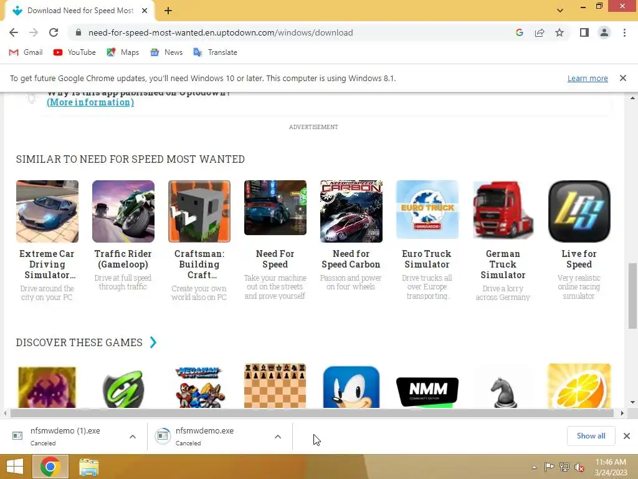Close the Download Need for Speed tab
This screenshot has width=638, height=479.
[x=145, y=11]
